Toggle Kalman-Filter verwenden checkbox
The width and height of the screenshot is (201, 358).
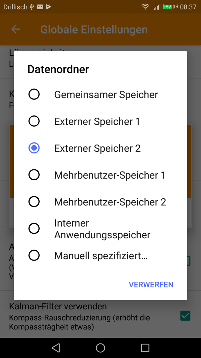[185, 316]
